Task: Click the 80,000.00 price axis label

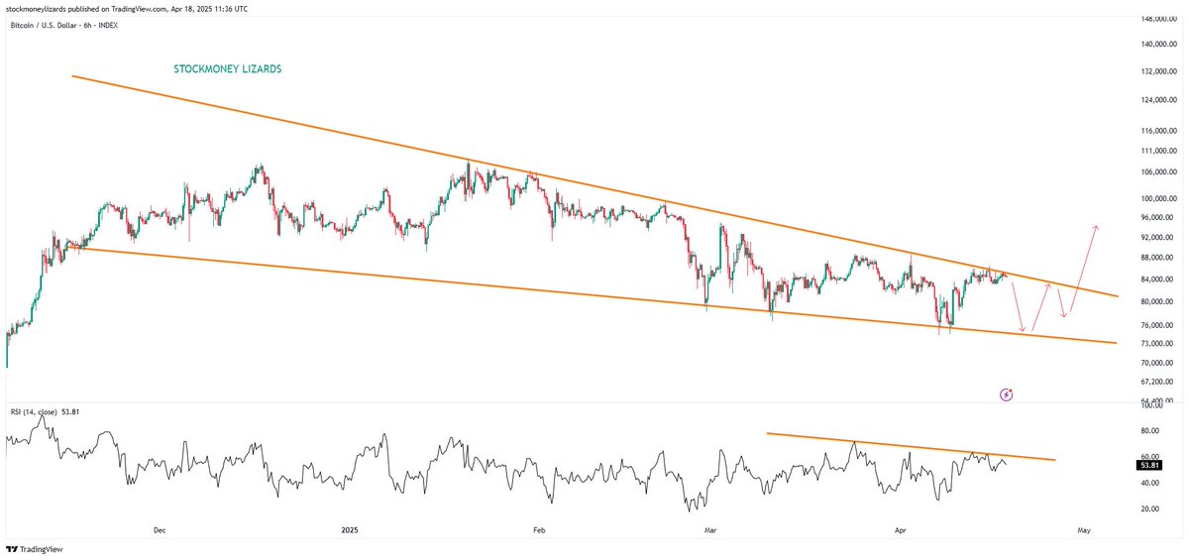Action: tap(1157, 301)
